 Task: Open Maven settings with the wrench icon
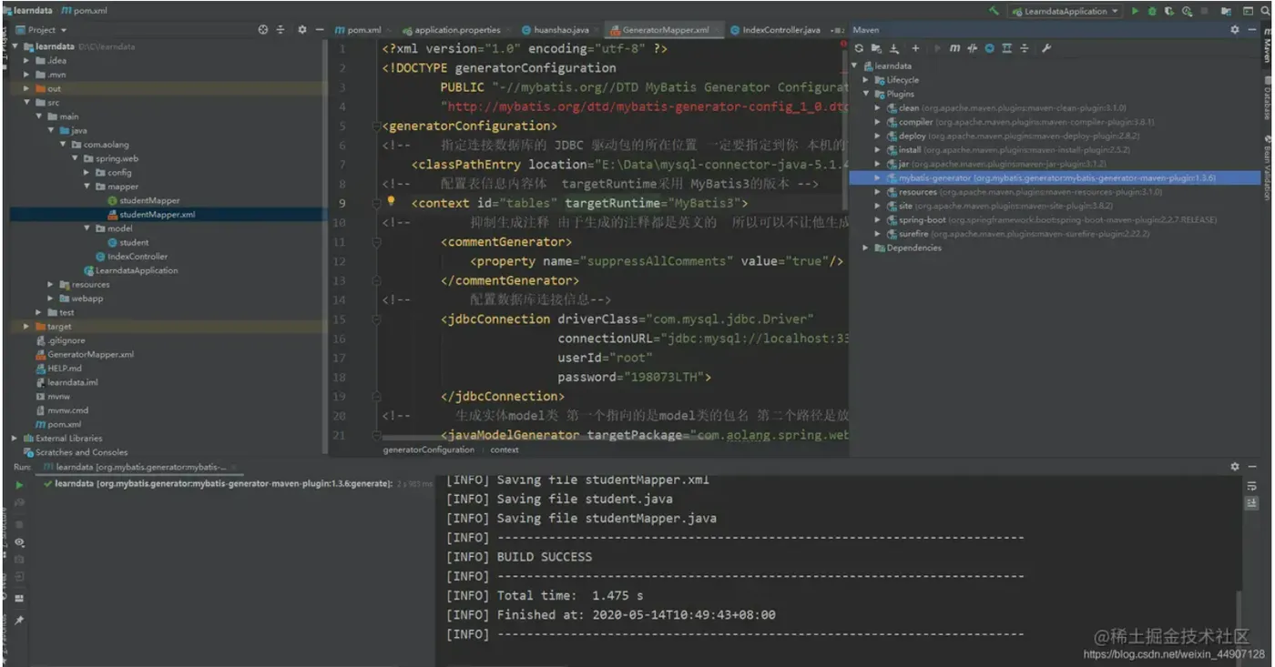pos(1046,48)
